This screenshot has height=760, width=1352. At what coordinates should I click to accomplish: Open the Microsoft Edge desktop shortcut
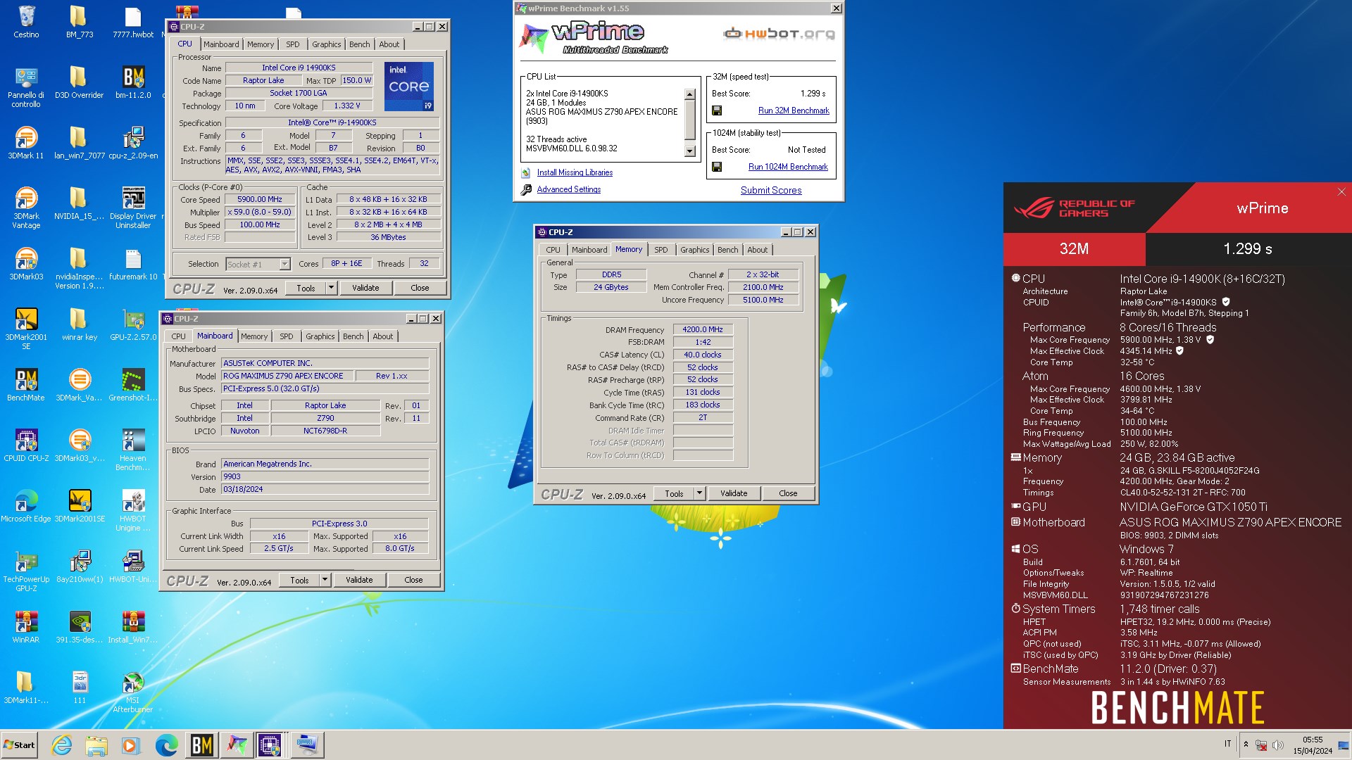click(x=26, y=507)
